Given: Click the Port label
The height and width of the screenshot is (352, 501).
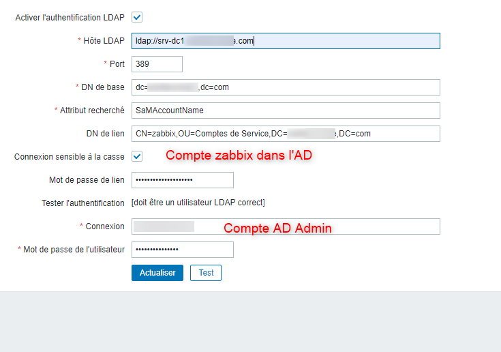Looking at the screenshot, I should [x=117, y=64].
